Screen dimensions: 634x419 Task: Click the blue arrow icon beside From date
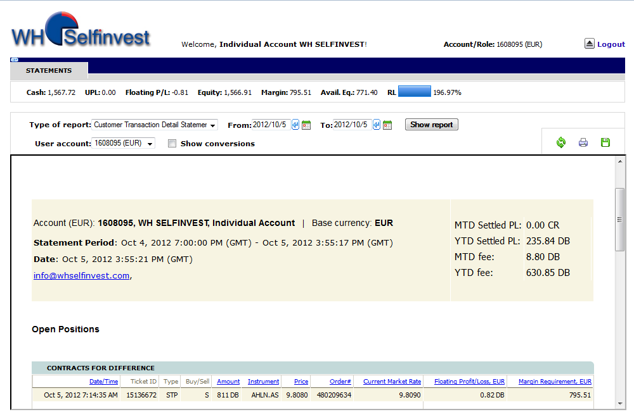tap(295, 125)
